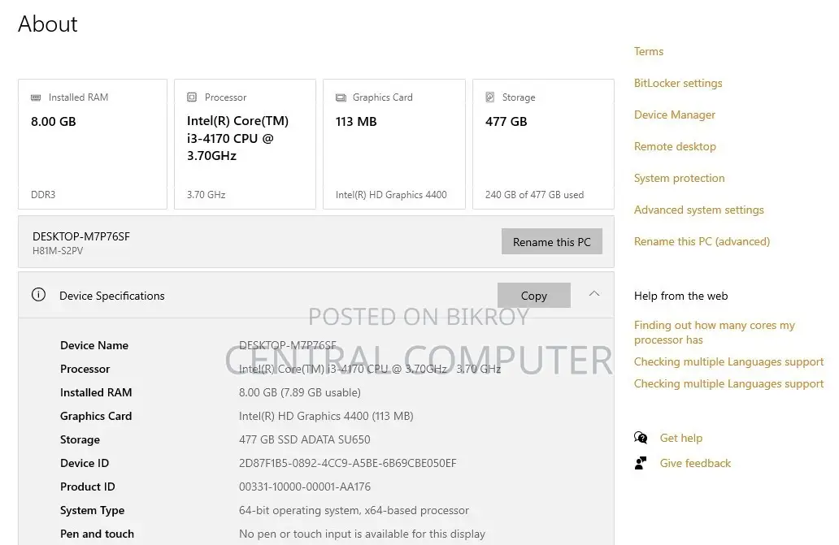
Task: Click the Get help link text
Action: click(681, 438)
